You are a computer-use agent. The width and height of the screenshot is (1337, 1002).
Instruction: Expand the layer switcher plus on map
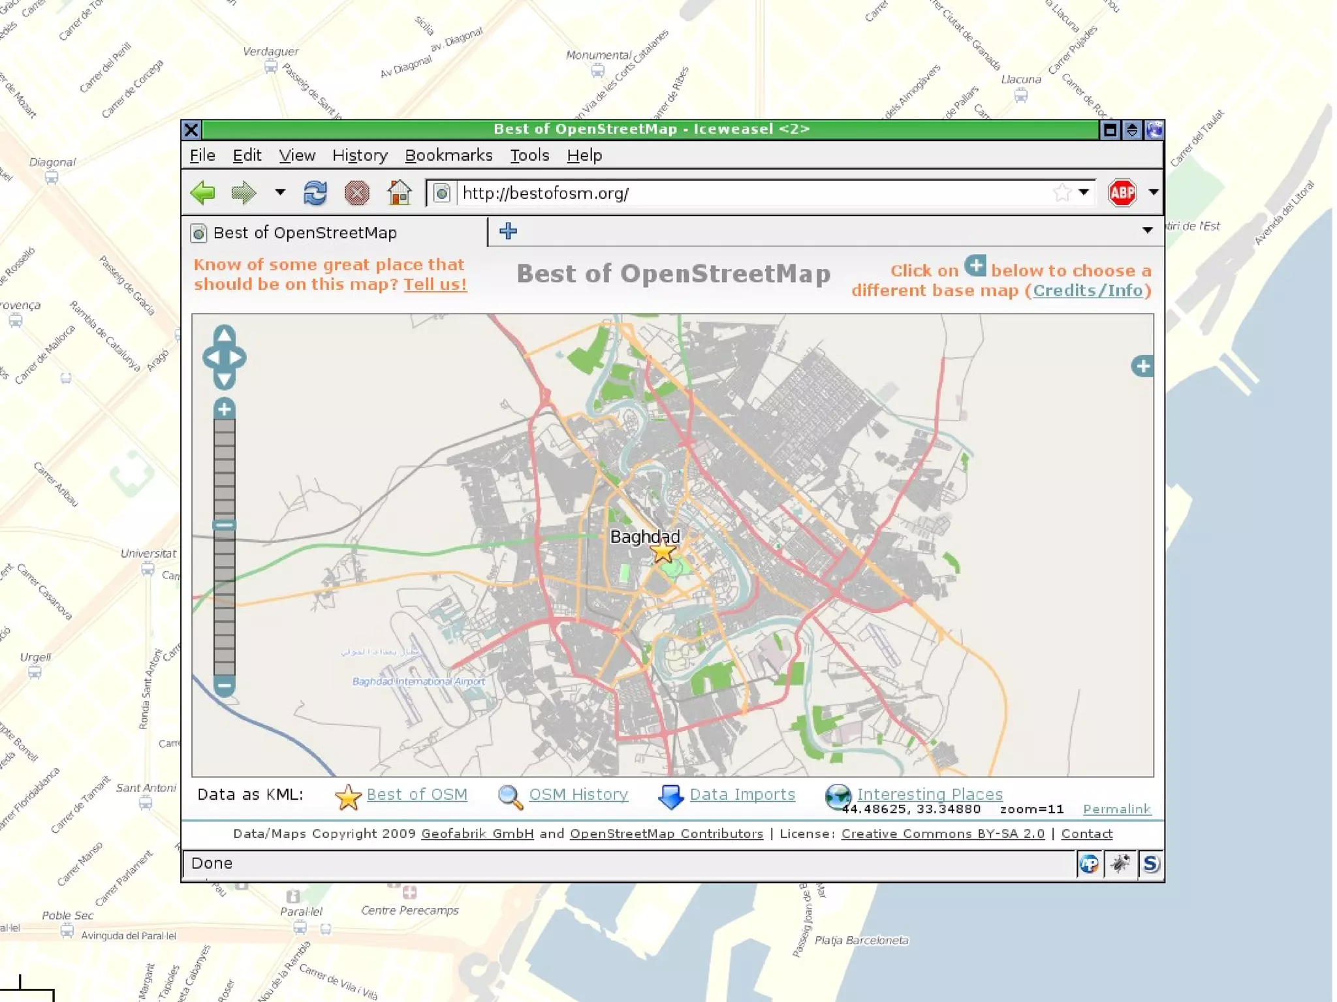[x=1142, y=366]
